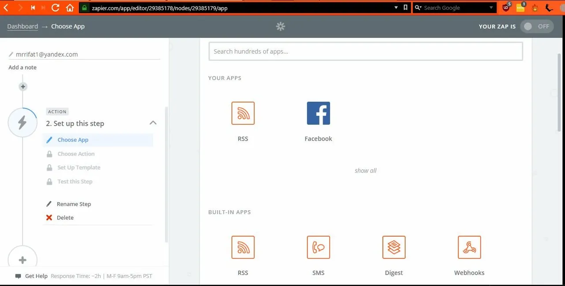Click the black bird extension icon

pos(549,7)
